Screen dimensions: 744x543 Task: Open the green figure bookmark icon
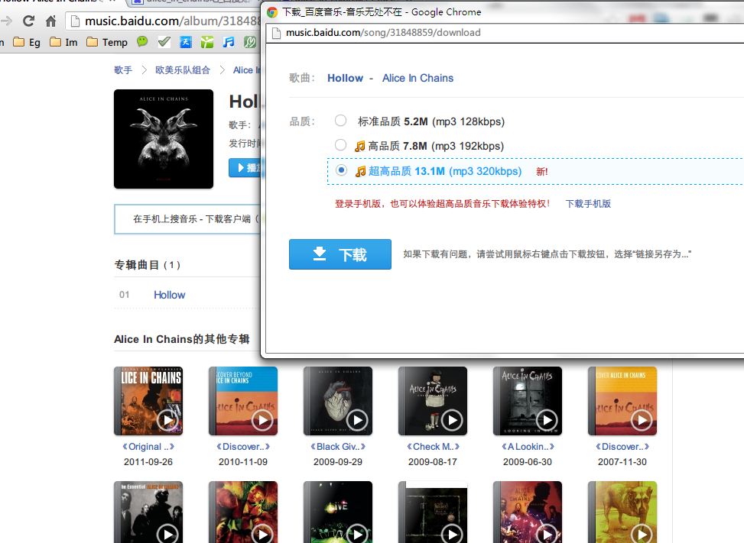click(x=207, y=42)
